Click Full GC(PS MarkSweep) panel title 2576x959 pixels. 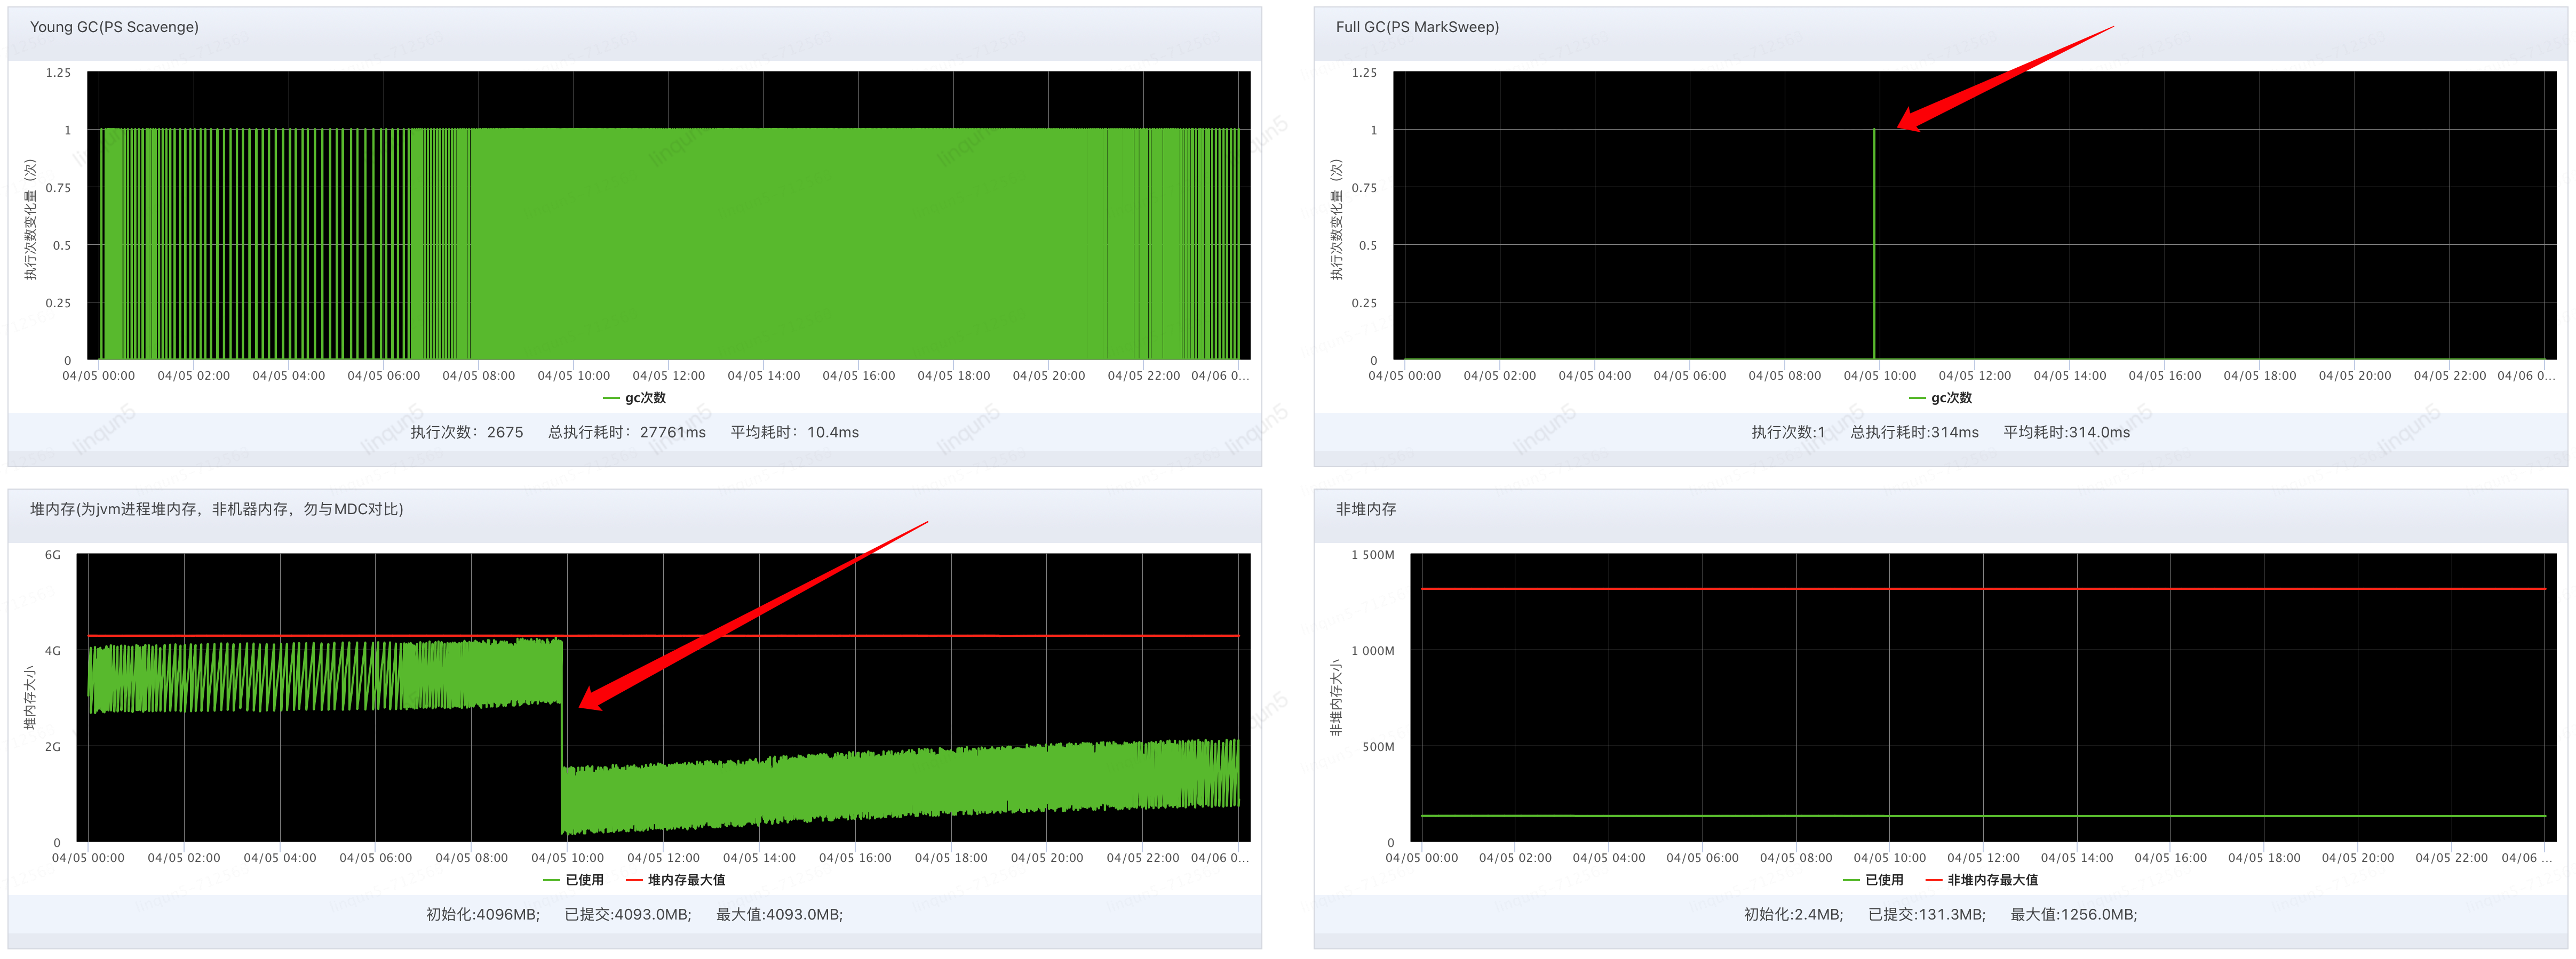click(1417, 27)
